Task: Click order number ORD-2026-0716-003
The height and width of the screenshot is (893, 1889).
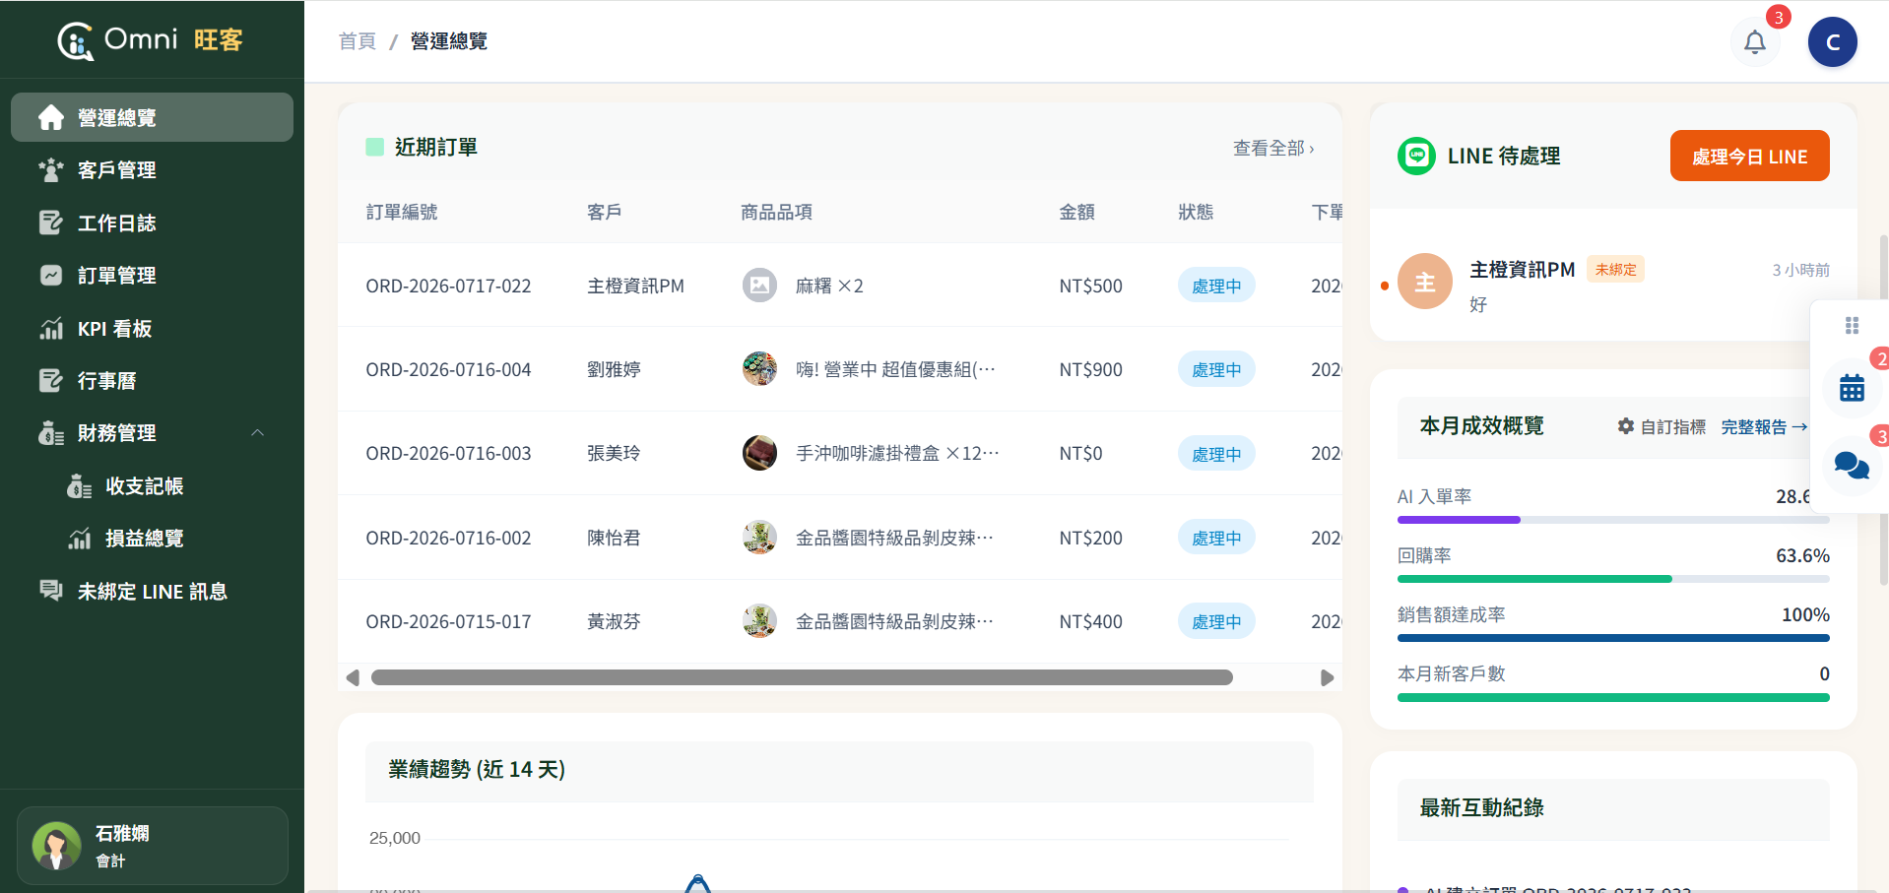Action: pos(448,453)
